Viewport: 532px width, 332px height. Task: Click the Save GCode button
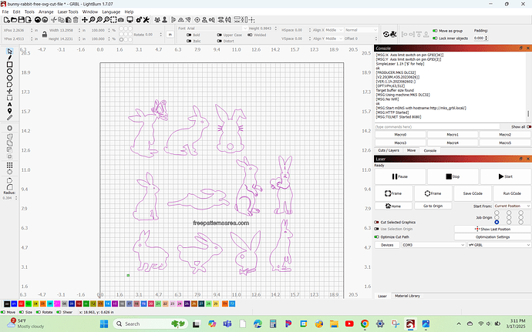tap(473, 193)
